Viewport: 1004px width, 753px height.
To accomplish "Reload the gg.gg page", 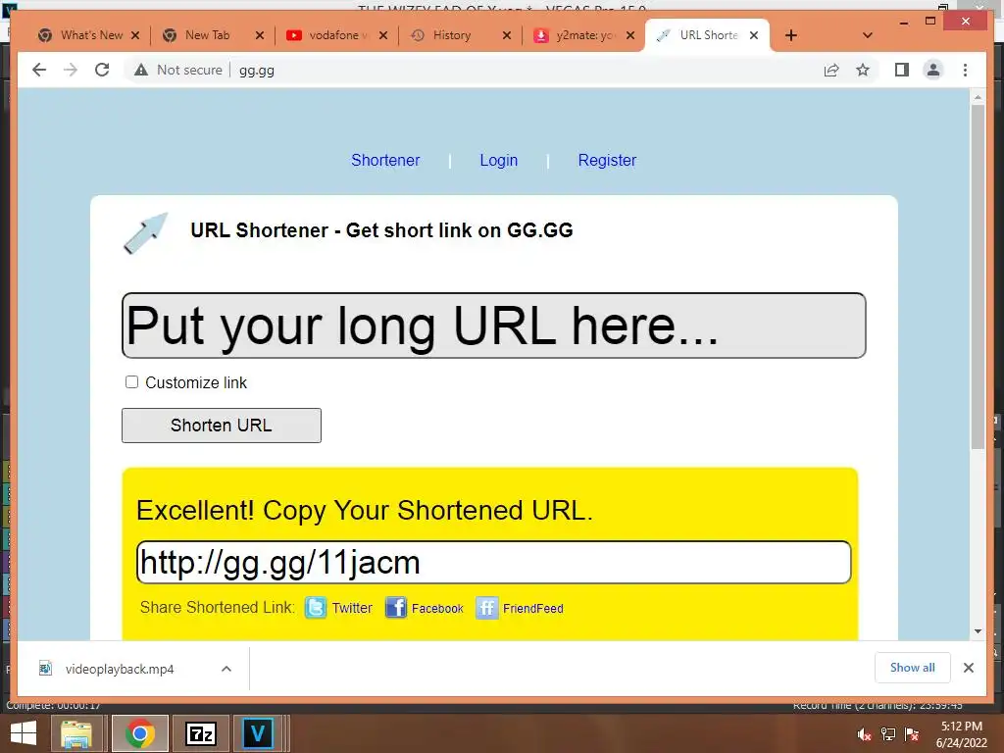I will 102,70.
